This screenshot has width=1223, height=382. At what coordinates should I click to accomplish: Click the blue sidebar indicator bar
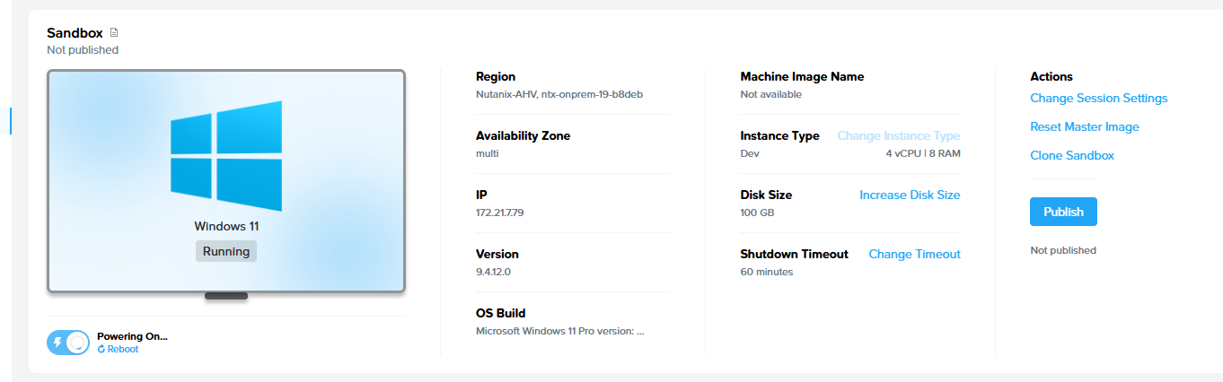coord(11,121)
